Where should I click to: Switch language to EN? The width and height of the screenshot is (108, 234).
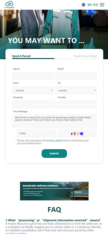(x=90, y=5)
